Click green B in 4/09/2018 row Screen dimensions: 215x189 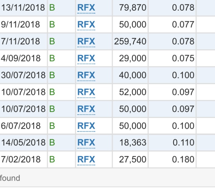click(x=52, y=59)
